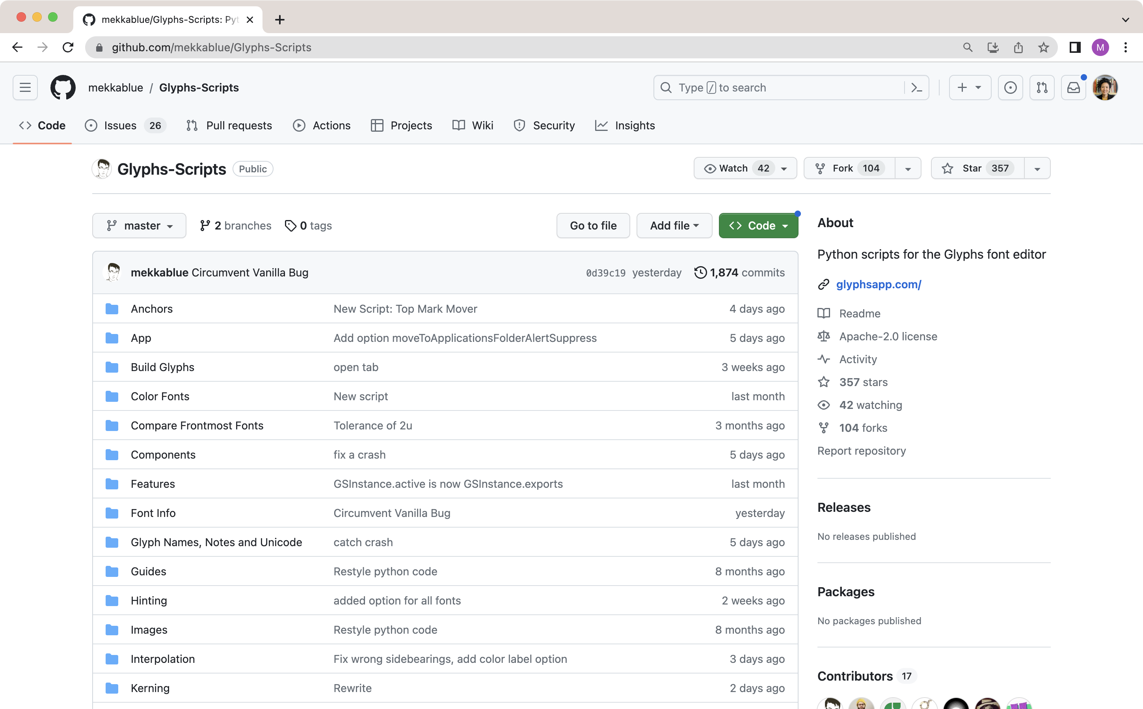View the Apache-2.0 license link
The width and height of the screenshot is (1143, 709).
888,336
